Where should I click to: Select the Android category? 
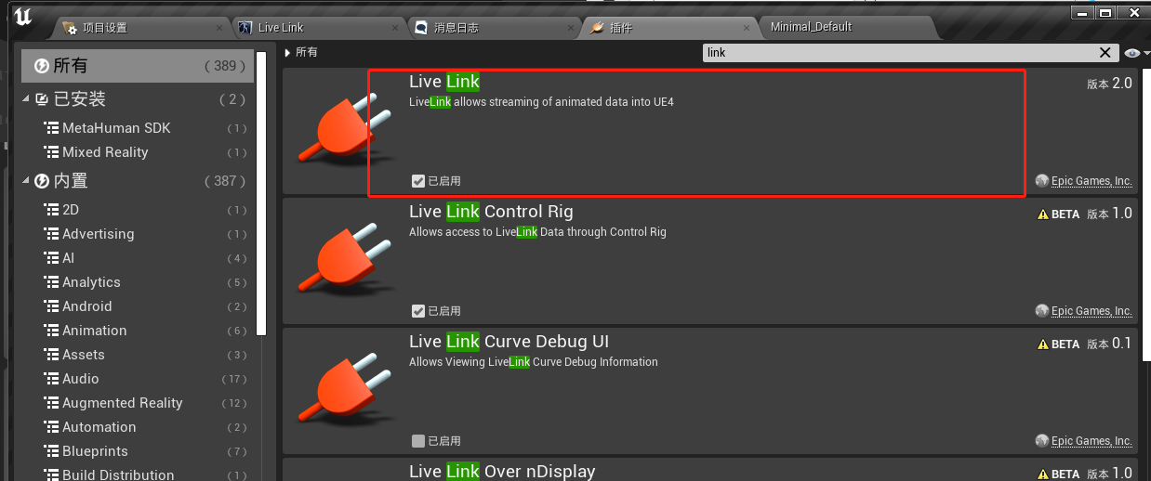point(139,306)
